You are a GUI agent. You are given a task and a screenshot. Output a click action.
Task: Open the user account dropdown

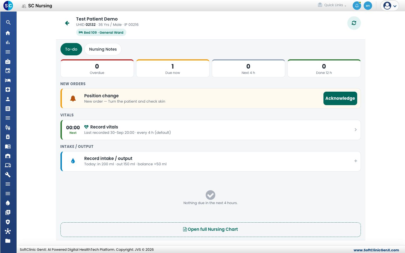[x=390, y=6]
